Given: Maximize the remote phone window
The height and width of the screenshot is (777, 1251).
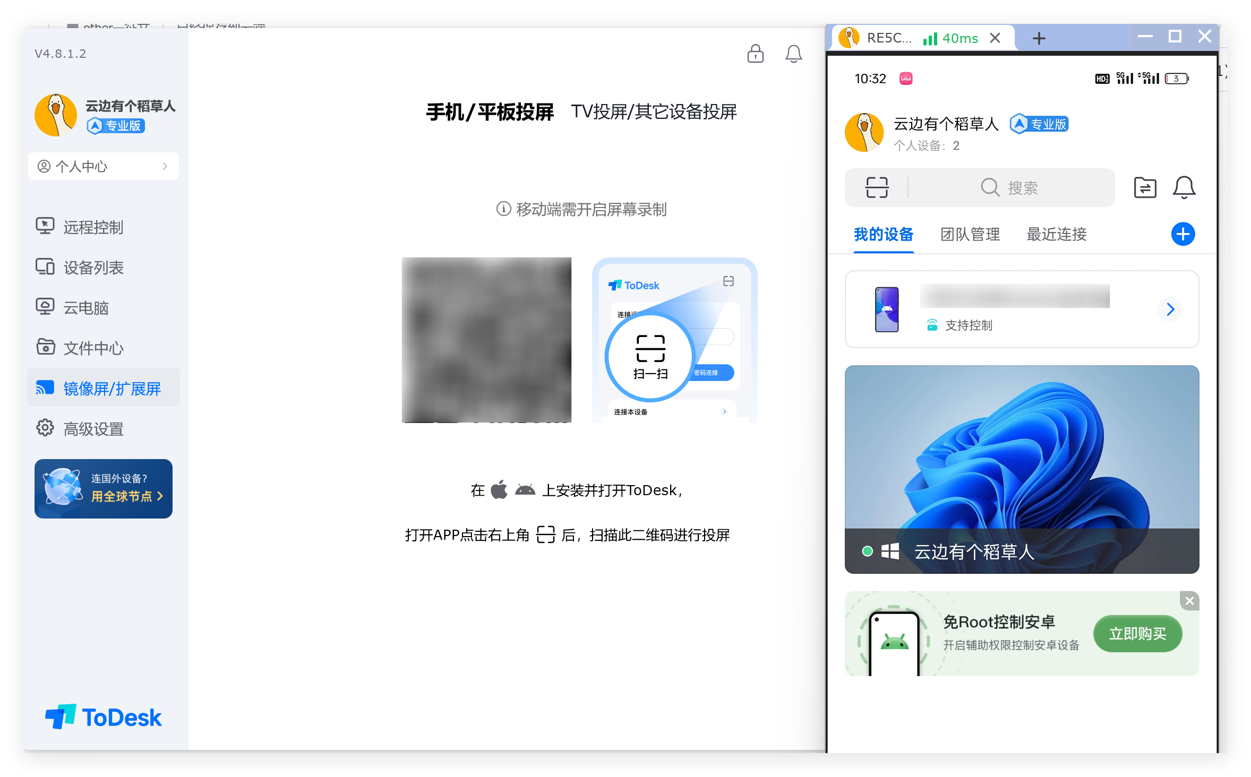Looking at the screenshot, I should [x=1175, y=37].
